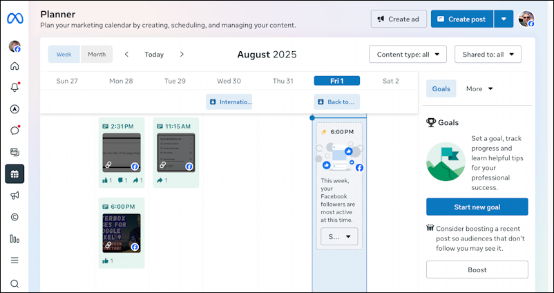Open the page profile avatar in sidebar
The width and height of the screenshot is (554, 293).
click(15, 46)
